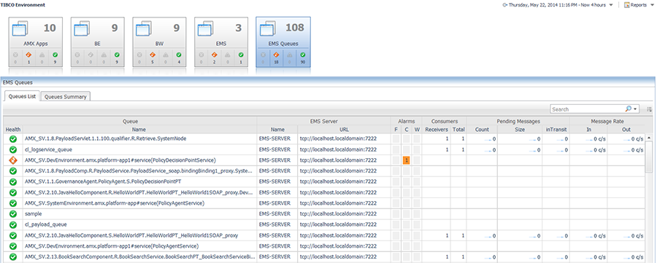
Task: Select the EMS Queues tile
Action: pos(283,42)
